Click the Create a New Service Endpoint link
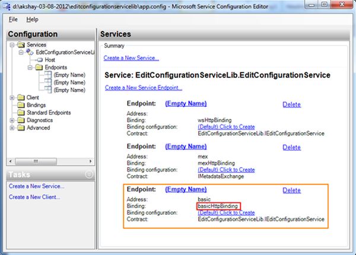Viewport: 356px width, 255px height. pos(144,88)
